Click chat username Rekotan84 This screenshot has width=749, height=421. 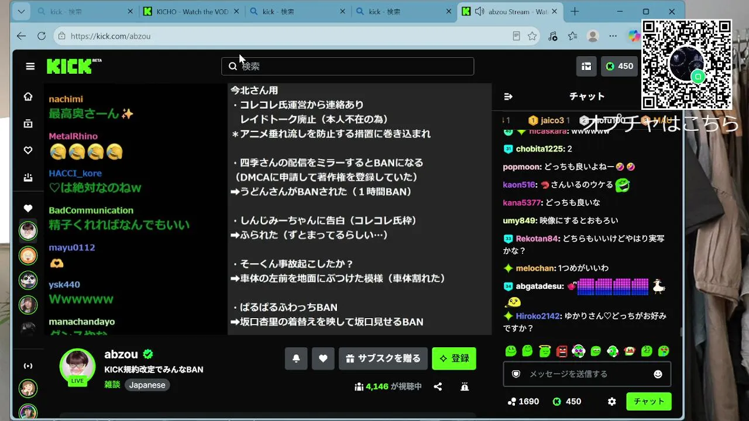538,239
